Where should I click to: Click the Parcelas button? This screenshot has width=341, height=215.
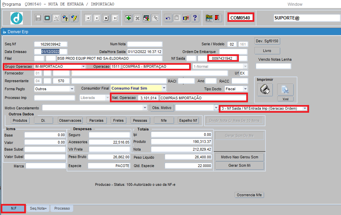[x=96, y=120]
